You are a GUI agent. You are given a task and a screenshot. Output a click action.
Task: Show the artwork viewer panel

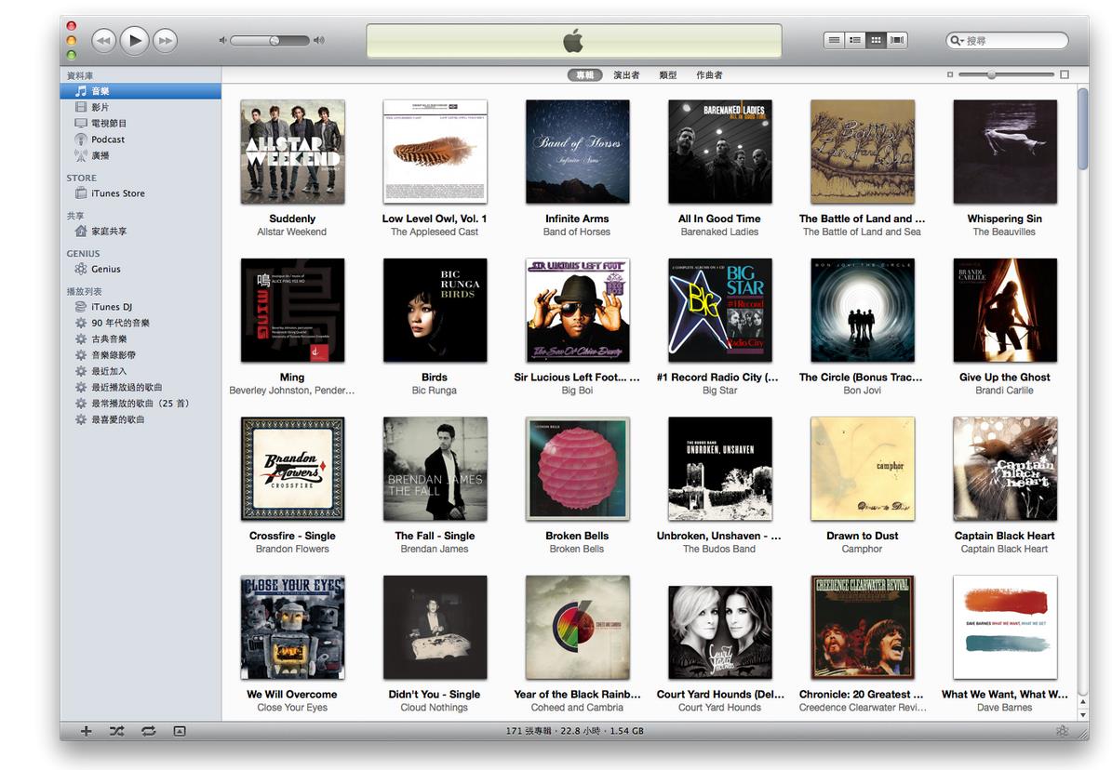(180, 731)
